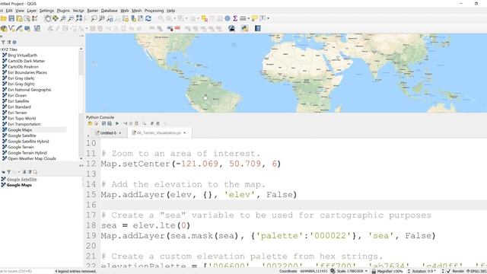Select Esri National Geographic tile entry
This screenshot has width=487, height=274.
(x=30, y=90)
